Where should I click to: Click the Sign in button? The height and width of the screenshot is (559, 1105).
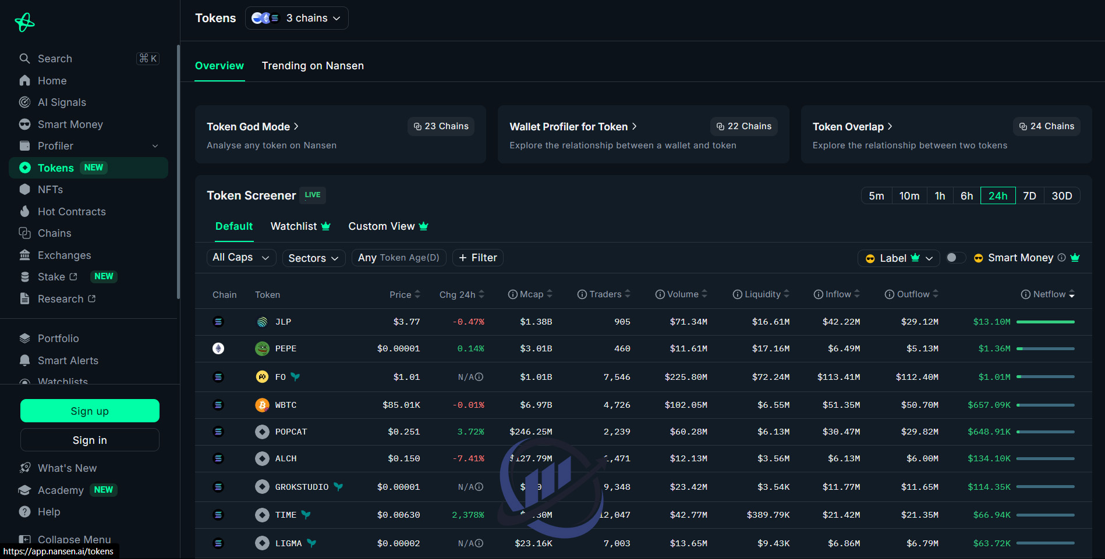90,440
